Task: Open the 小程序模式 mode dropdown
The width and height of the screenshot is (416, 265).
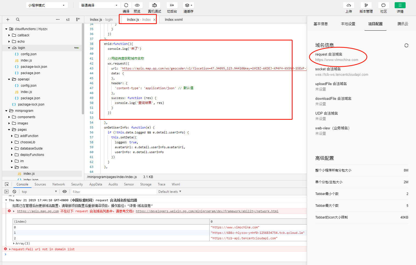Action: pos(47,5)
